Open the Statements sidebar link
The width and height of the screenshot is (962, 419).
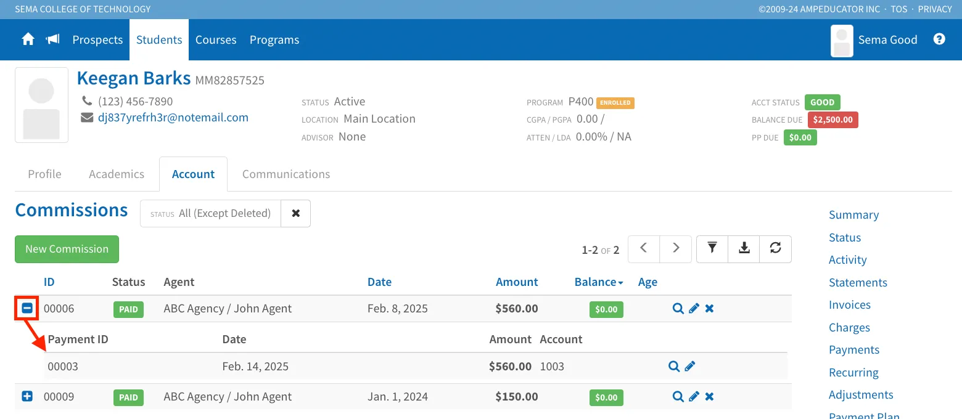858,282
